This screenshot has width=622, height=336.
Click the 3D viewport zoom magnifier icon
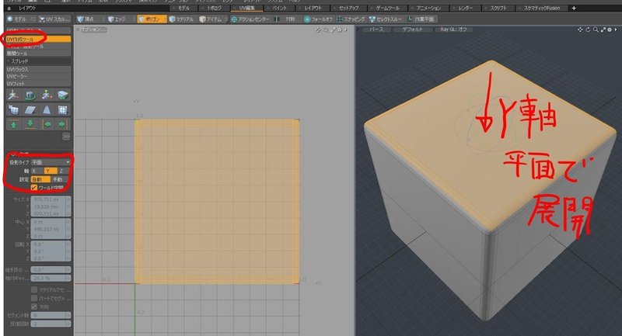pyautogui.click(x=596, y=29)
